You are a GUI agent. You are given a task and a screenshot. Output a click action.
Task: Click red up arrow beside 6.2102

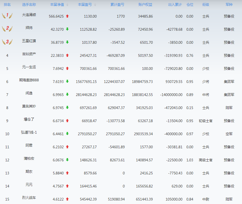tap(67, 147)
